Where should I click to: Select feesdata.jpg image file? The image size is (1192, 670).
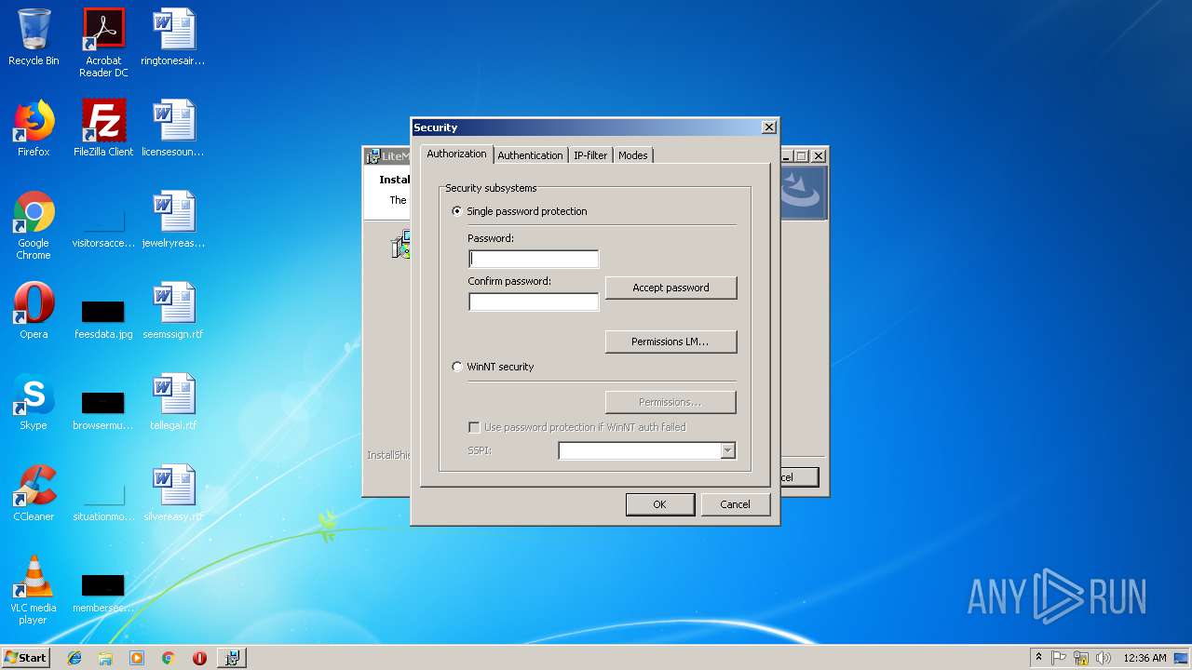103,318
